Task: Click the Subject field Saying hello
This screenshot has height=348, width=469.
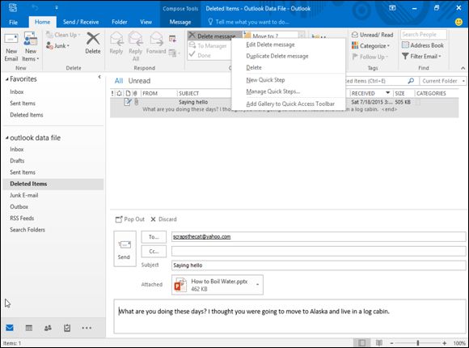Action: [319, 265]
